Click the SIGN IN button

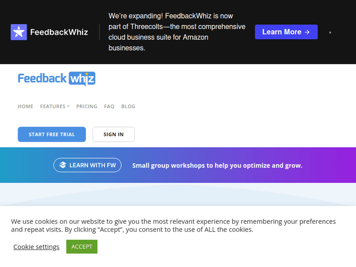coord(113,134)
